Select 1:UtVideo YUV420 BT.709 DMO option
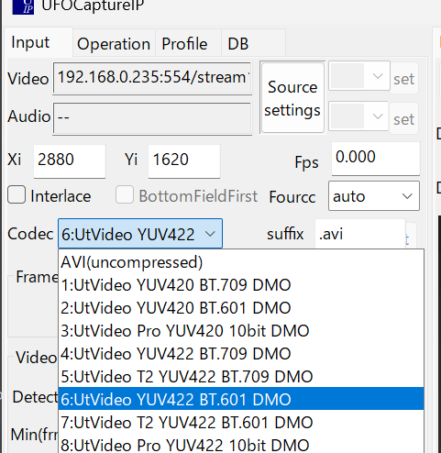Screen dimensions: 441x453 point(241,285)
